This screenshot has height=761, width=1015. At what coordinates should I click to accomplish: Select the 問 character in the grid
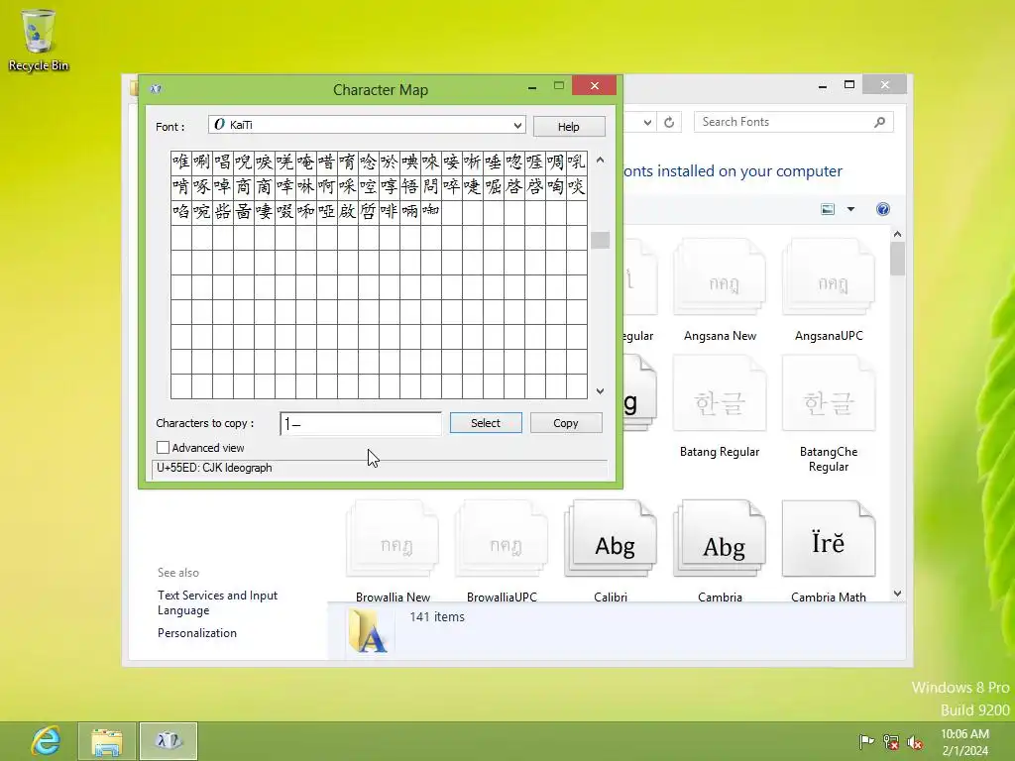coord(430,187)
